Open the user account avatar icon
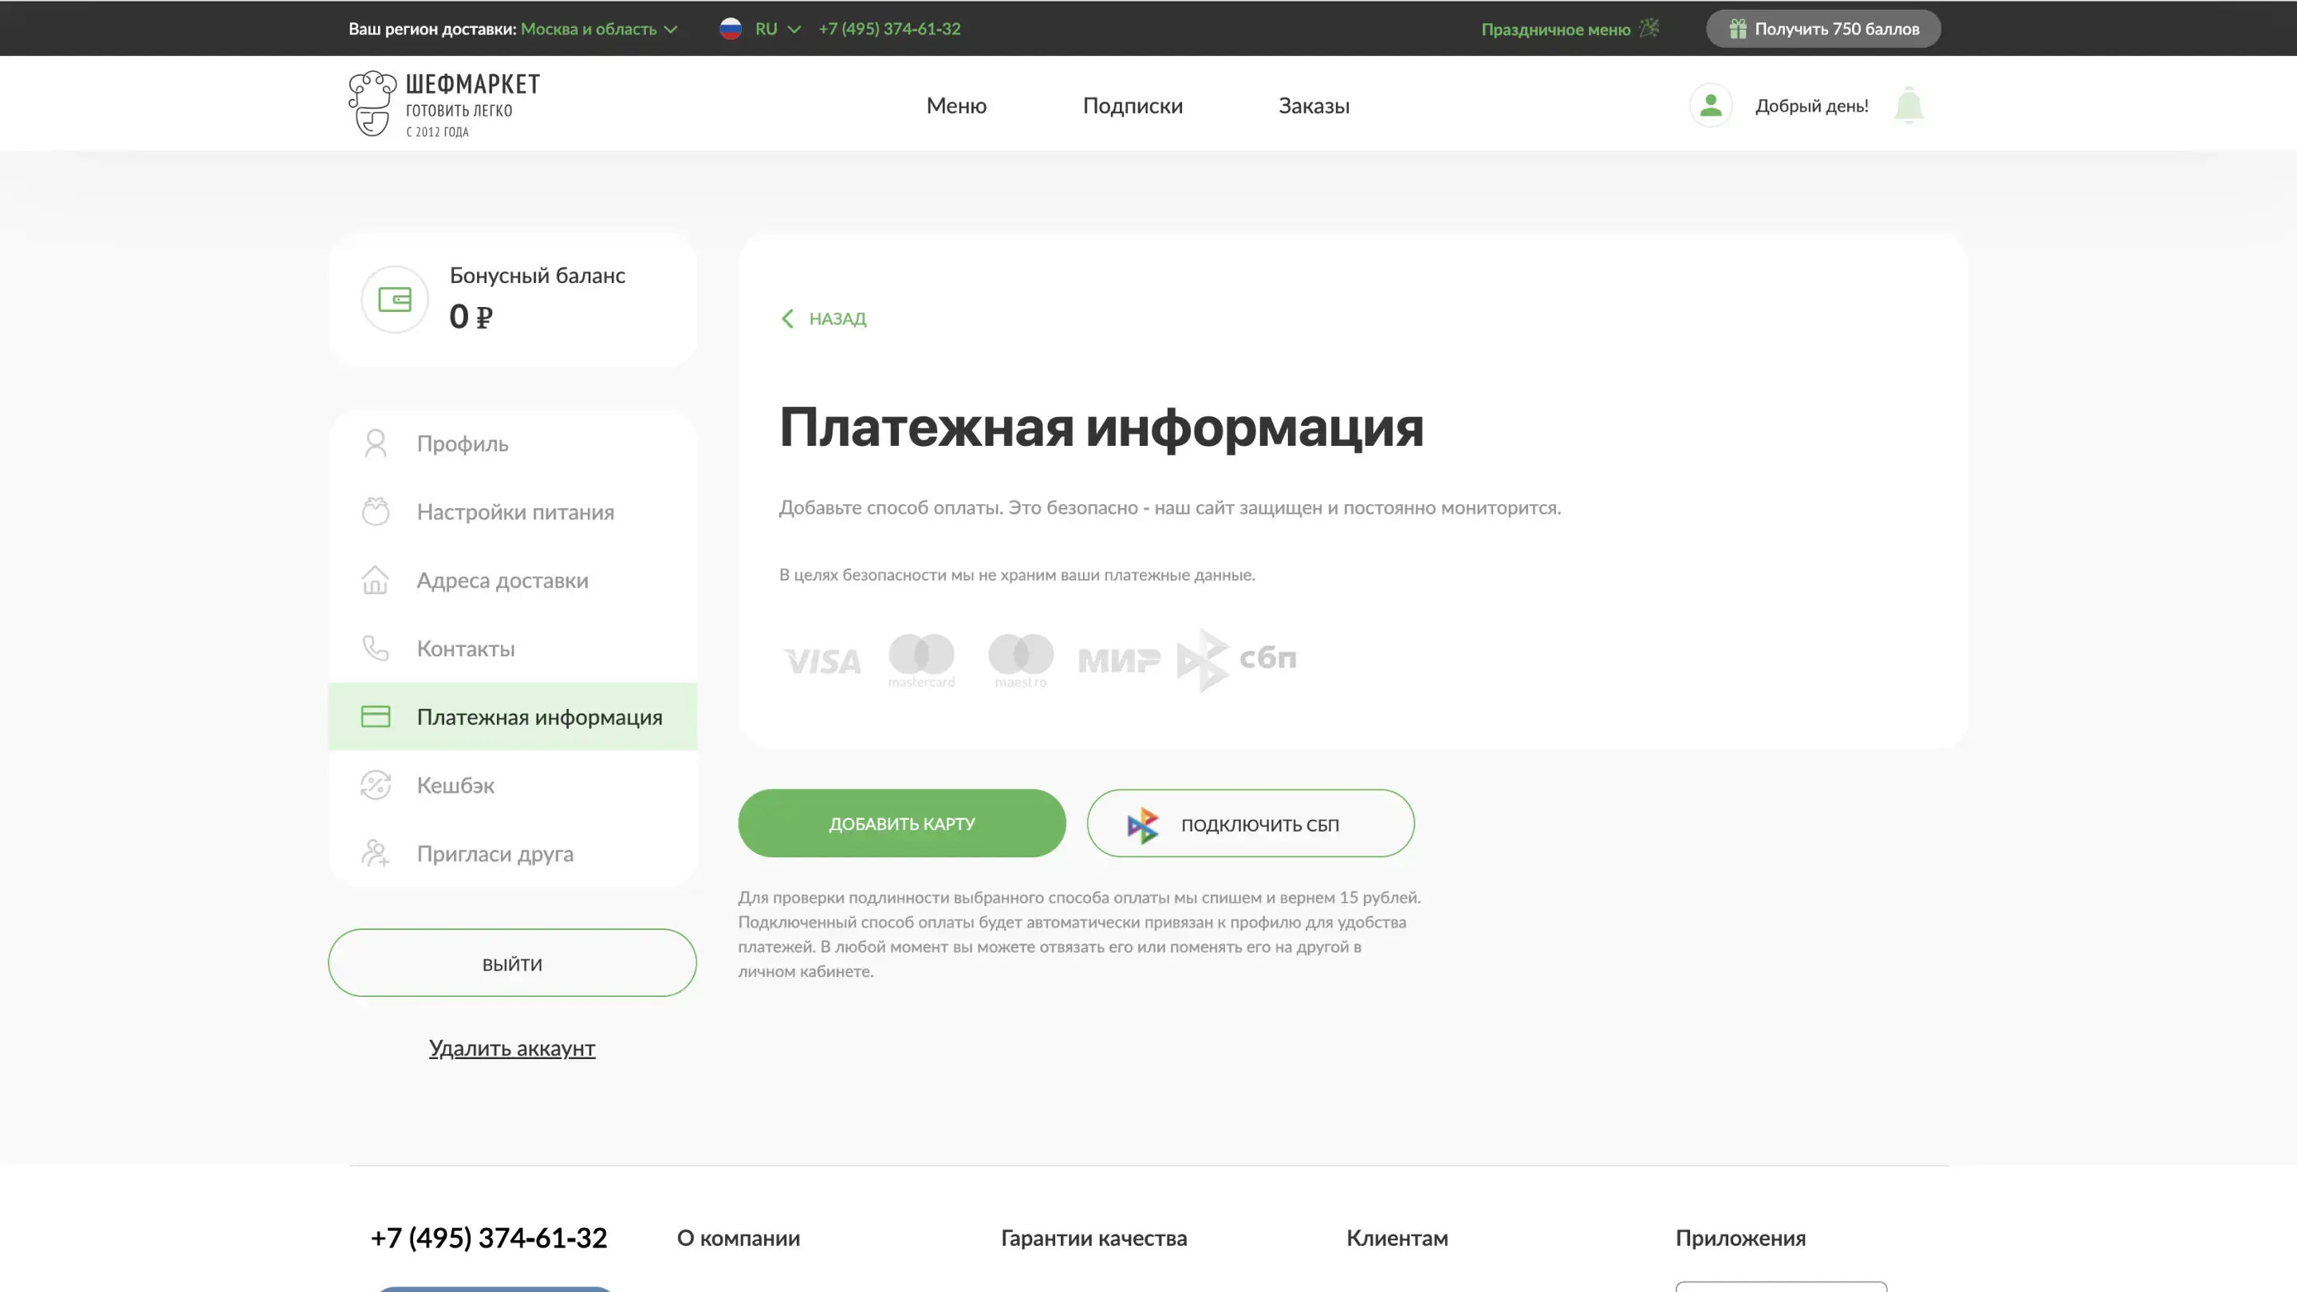 tap(1710, 105)
